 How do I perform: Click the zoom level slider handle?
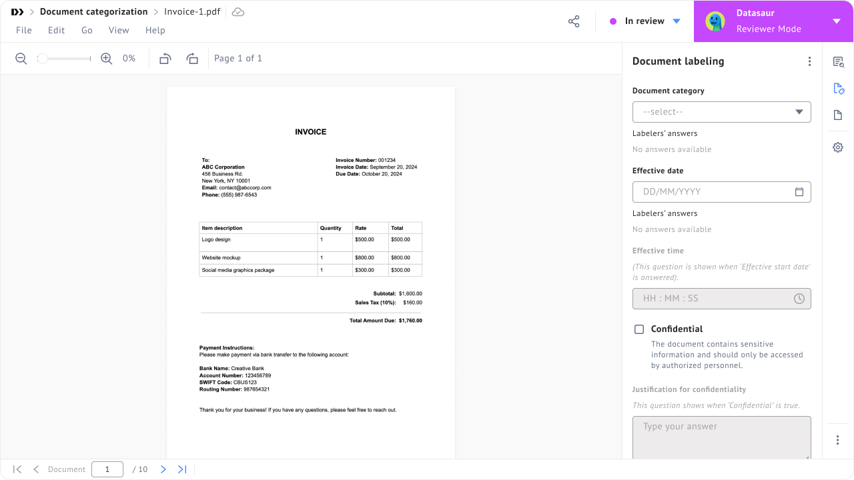[x=42, y=59]
